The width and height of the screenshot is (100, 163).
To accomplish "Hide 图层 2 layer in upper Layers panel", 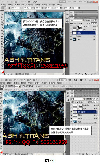I will click(71, 33).
